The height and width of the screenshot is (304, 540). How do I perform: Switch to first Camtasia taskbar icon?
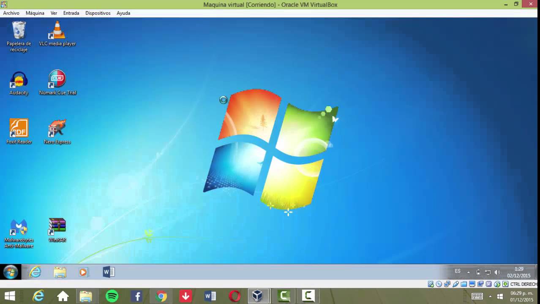(x=284, y=296)
